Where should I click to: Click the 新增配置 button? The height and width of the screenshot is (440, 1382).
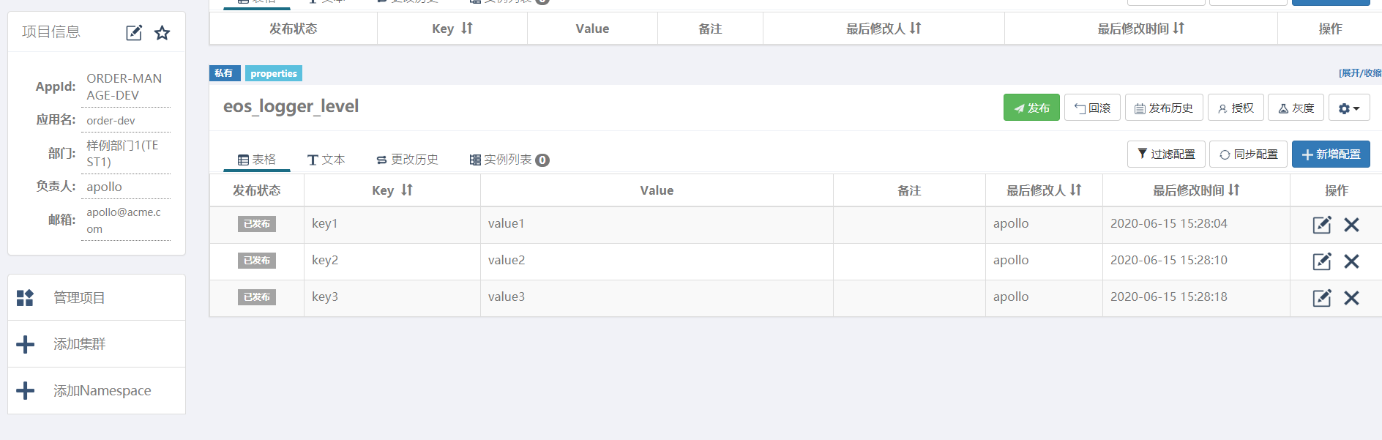point(1330,154)
